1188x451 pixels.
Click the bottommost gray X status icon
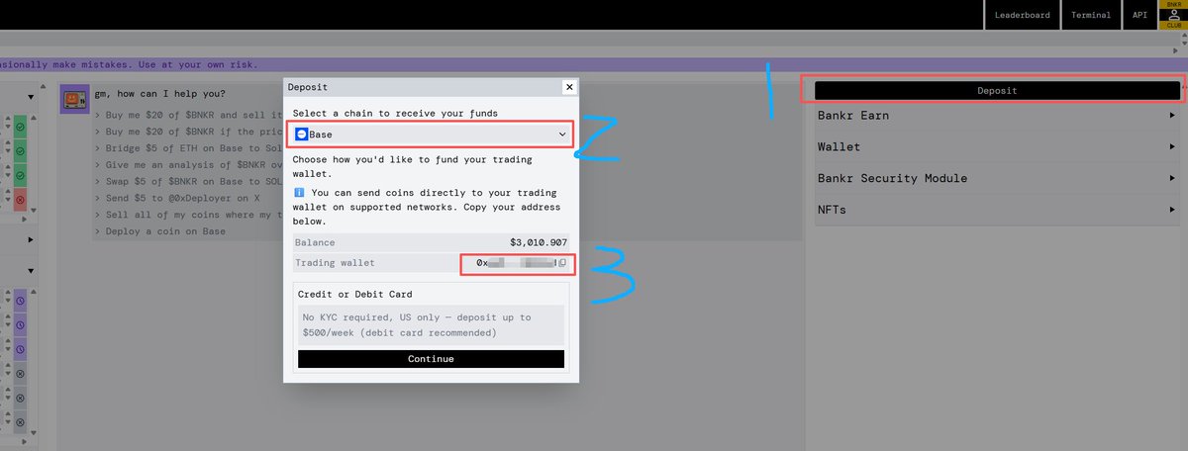click(20, 423)
